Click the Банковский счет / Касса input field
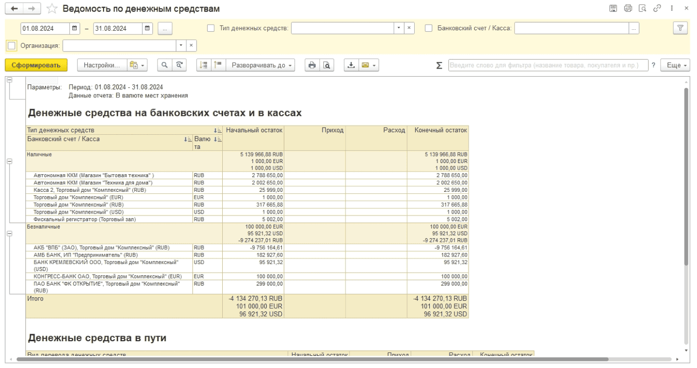 572,28
